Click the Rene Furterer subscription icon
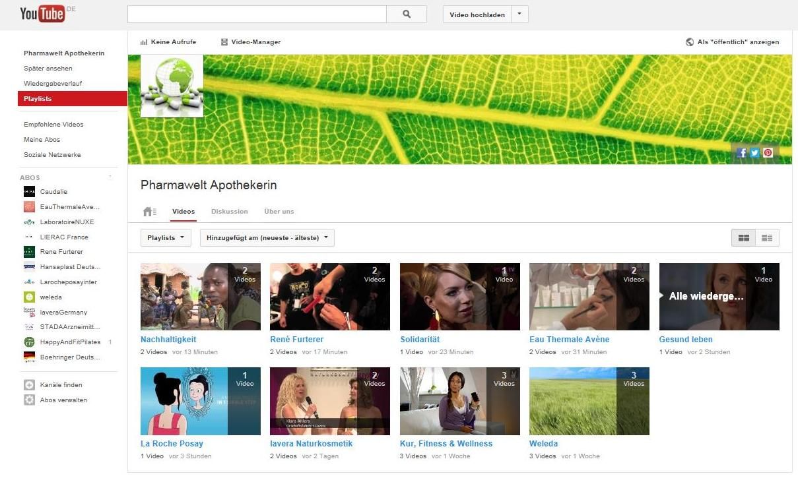Screen dimensions: 798x484 coord(29,252)
